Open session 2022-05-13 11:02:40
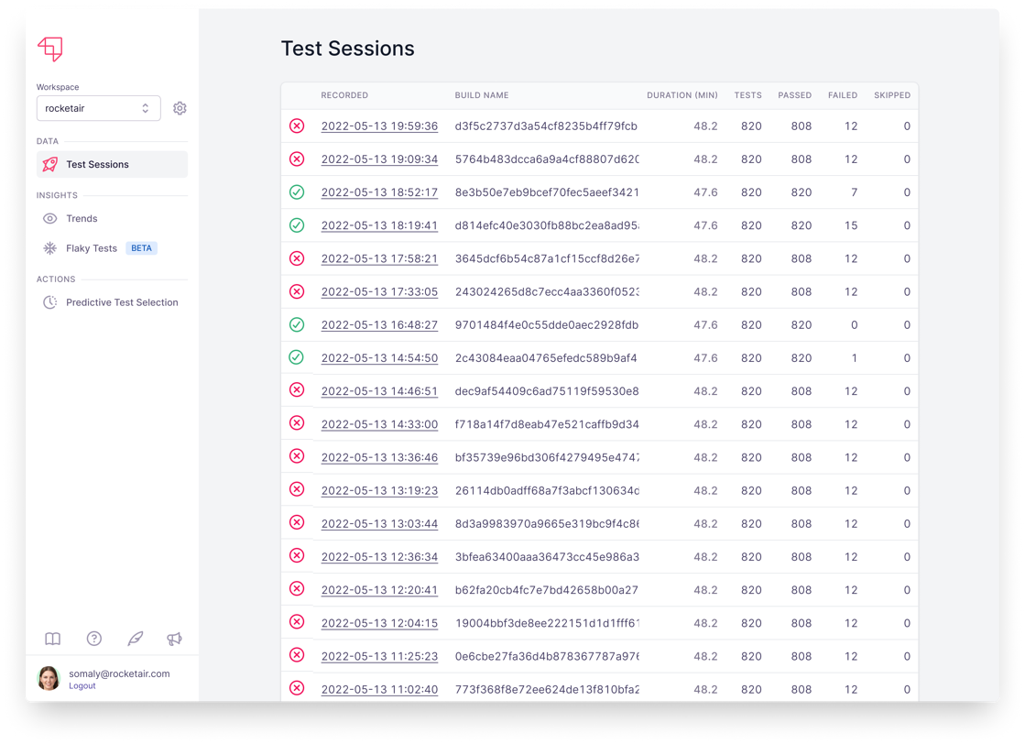This screenshot has height=744, width=1025. click(x=379, y=689)
